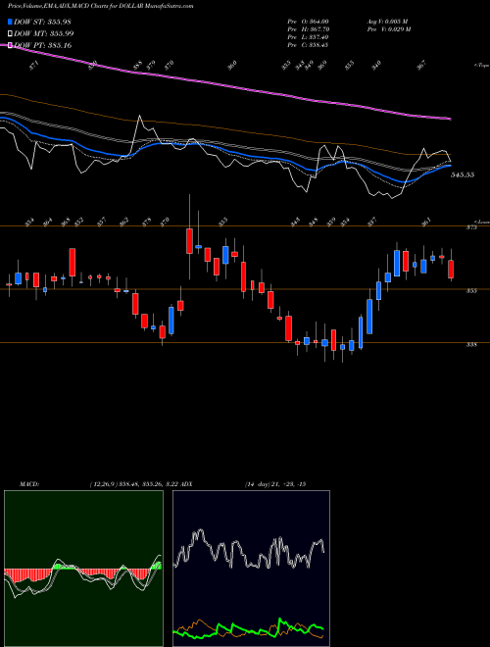Select the 'DOW MT: 355.99' legend text
The image size is (490, 647).
[44, 33]
